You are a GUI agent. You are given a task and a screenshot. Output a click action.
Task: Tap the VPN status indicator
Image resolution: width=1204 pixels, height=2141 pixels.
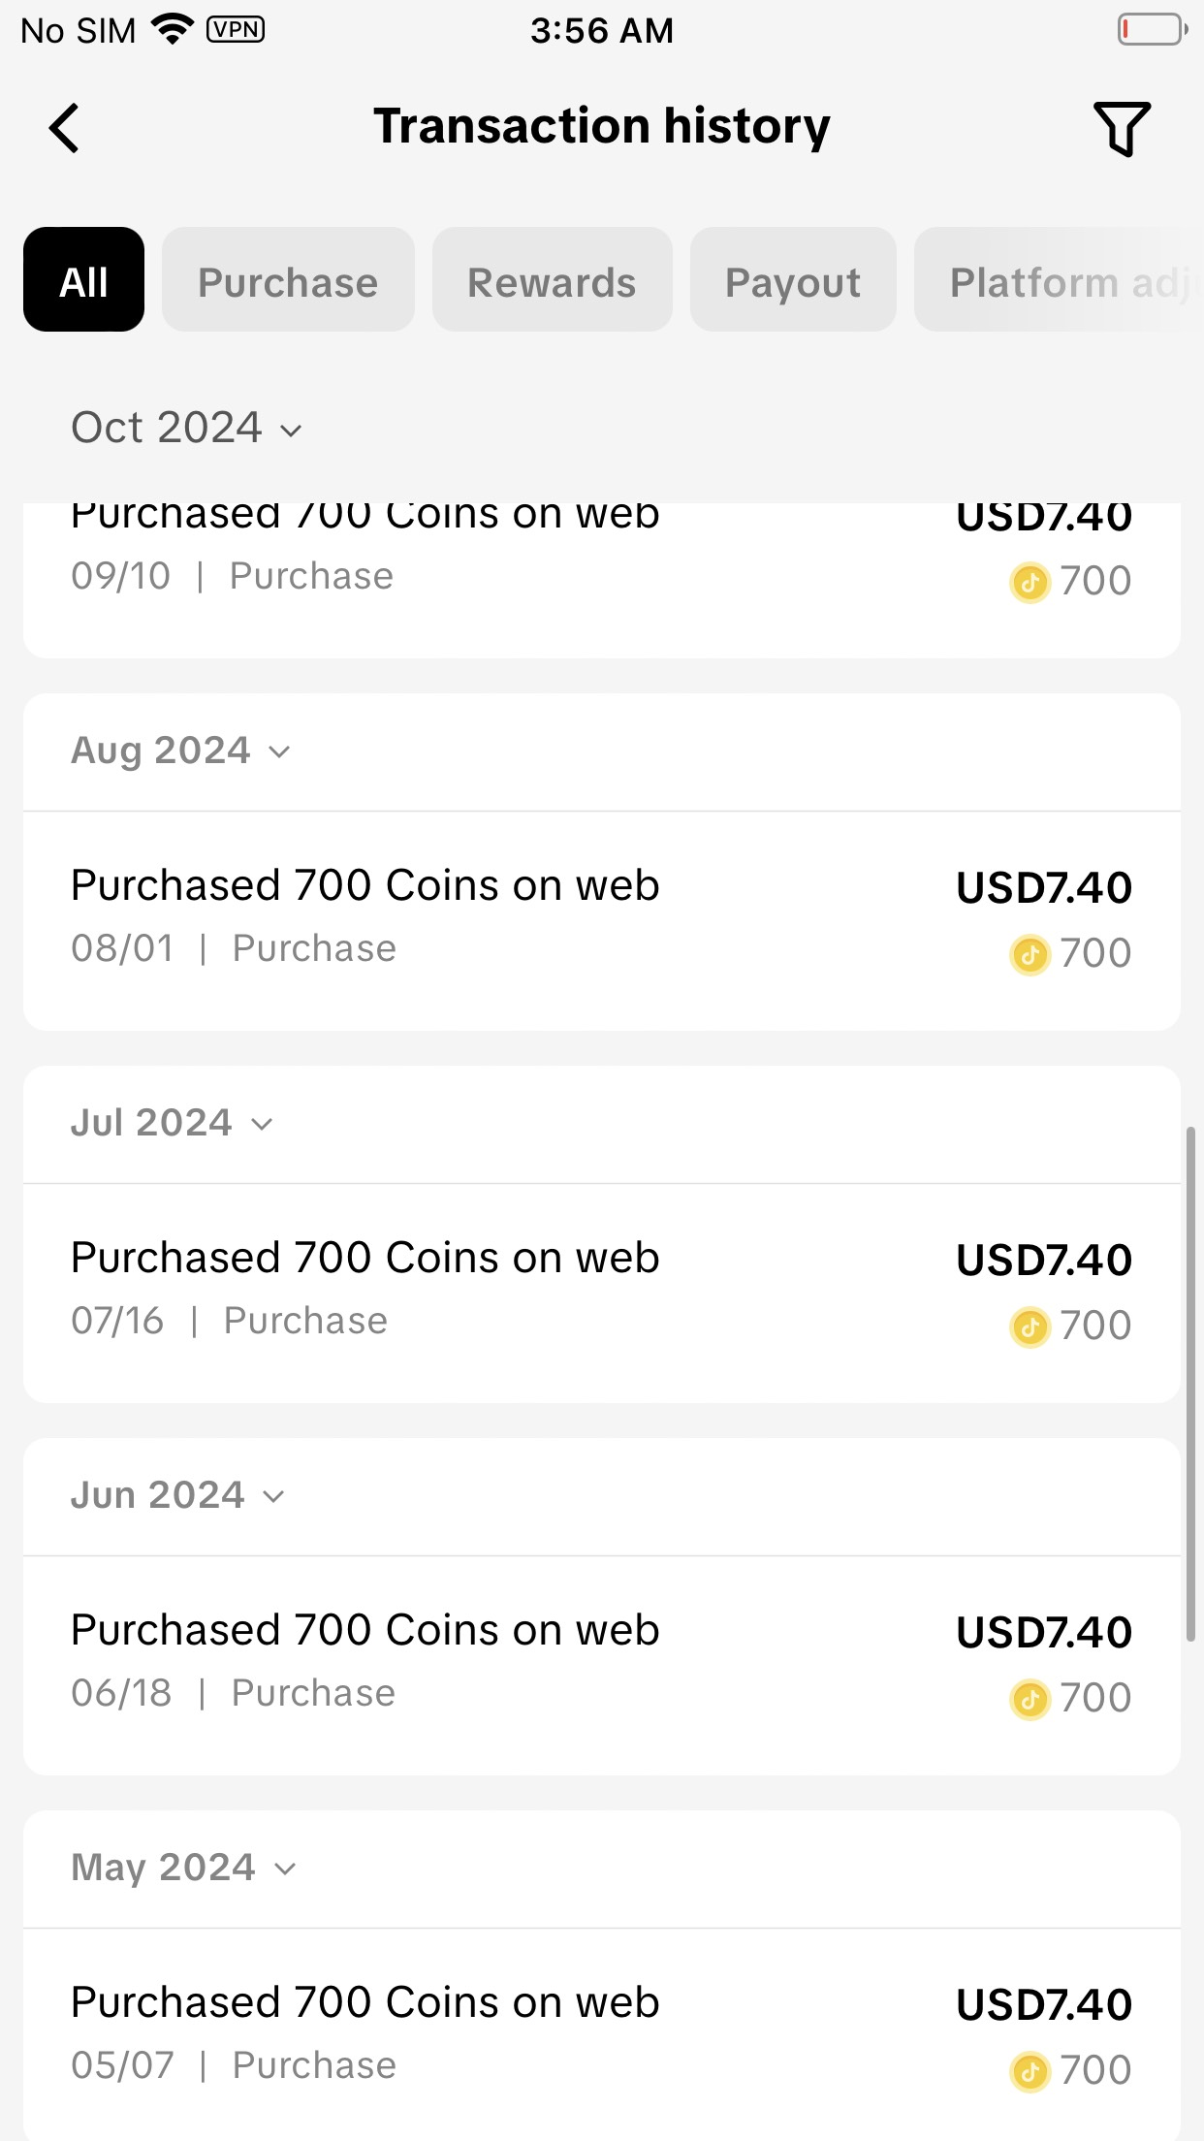(x=236, y=29)
